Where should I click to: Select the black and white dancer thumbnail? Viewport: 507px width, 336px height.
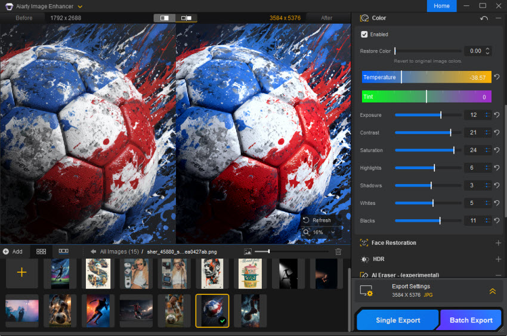[288, 273]
